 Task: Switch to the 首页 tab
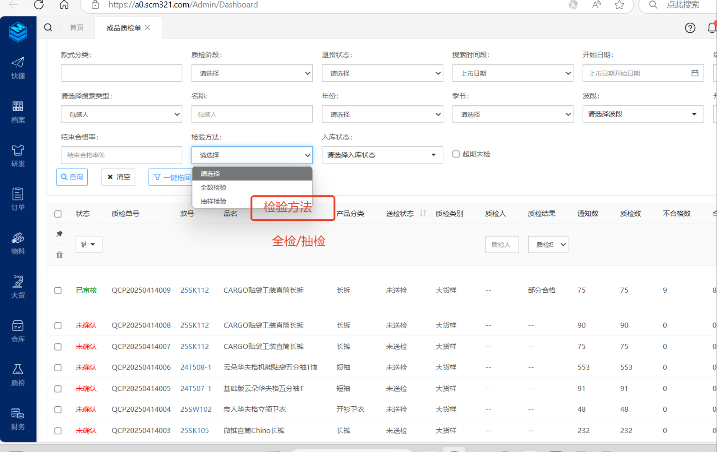[76, 28]
